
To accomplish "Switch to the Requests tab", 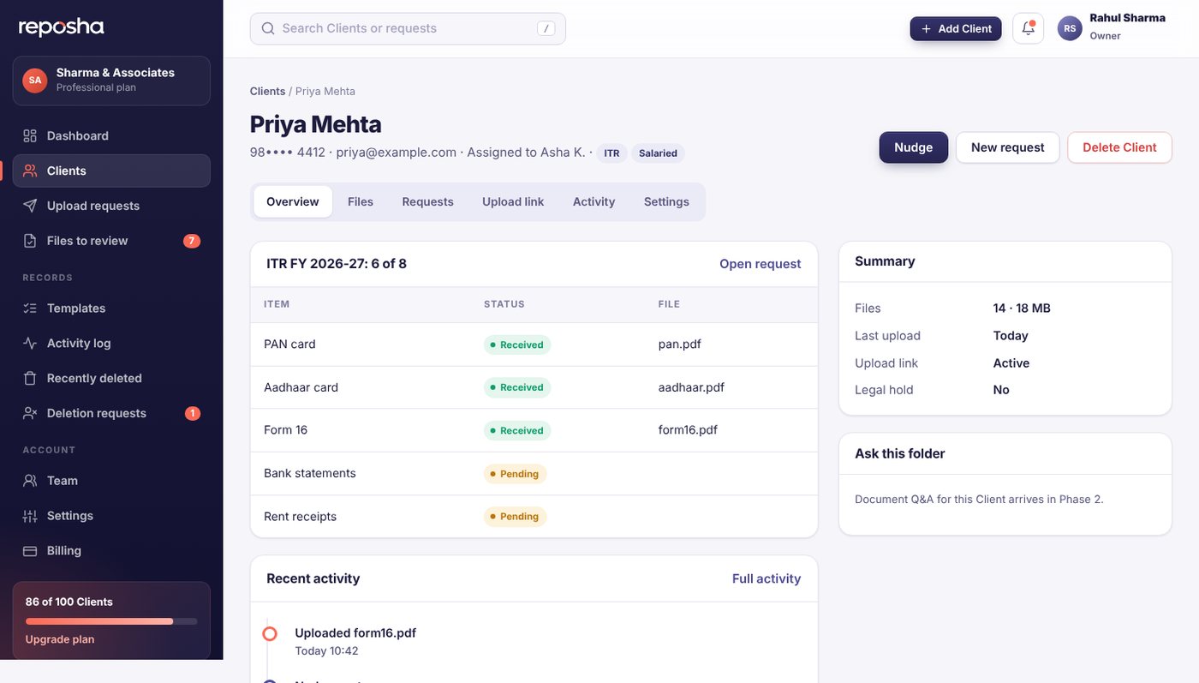I will pyautogui.click(x=427, y=201).
